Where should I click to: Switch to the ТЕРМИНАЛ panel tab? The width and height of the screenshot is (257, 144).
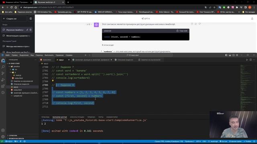(x=91, y=117)
